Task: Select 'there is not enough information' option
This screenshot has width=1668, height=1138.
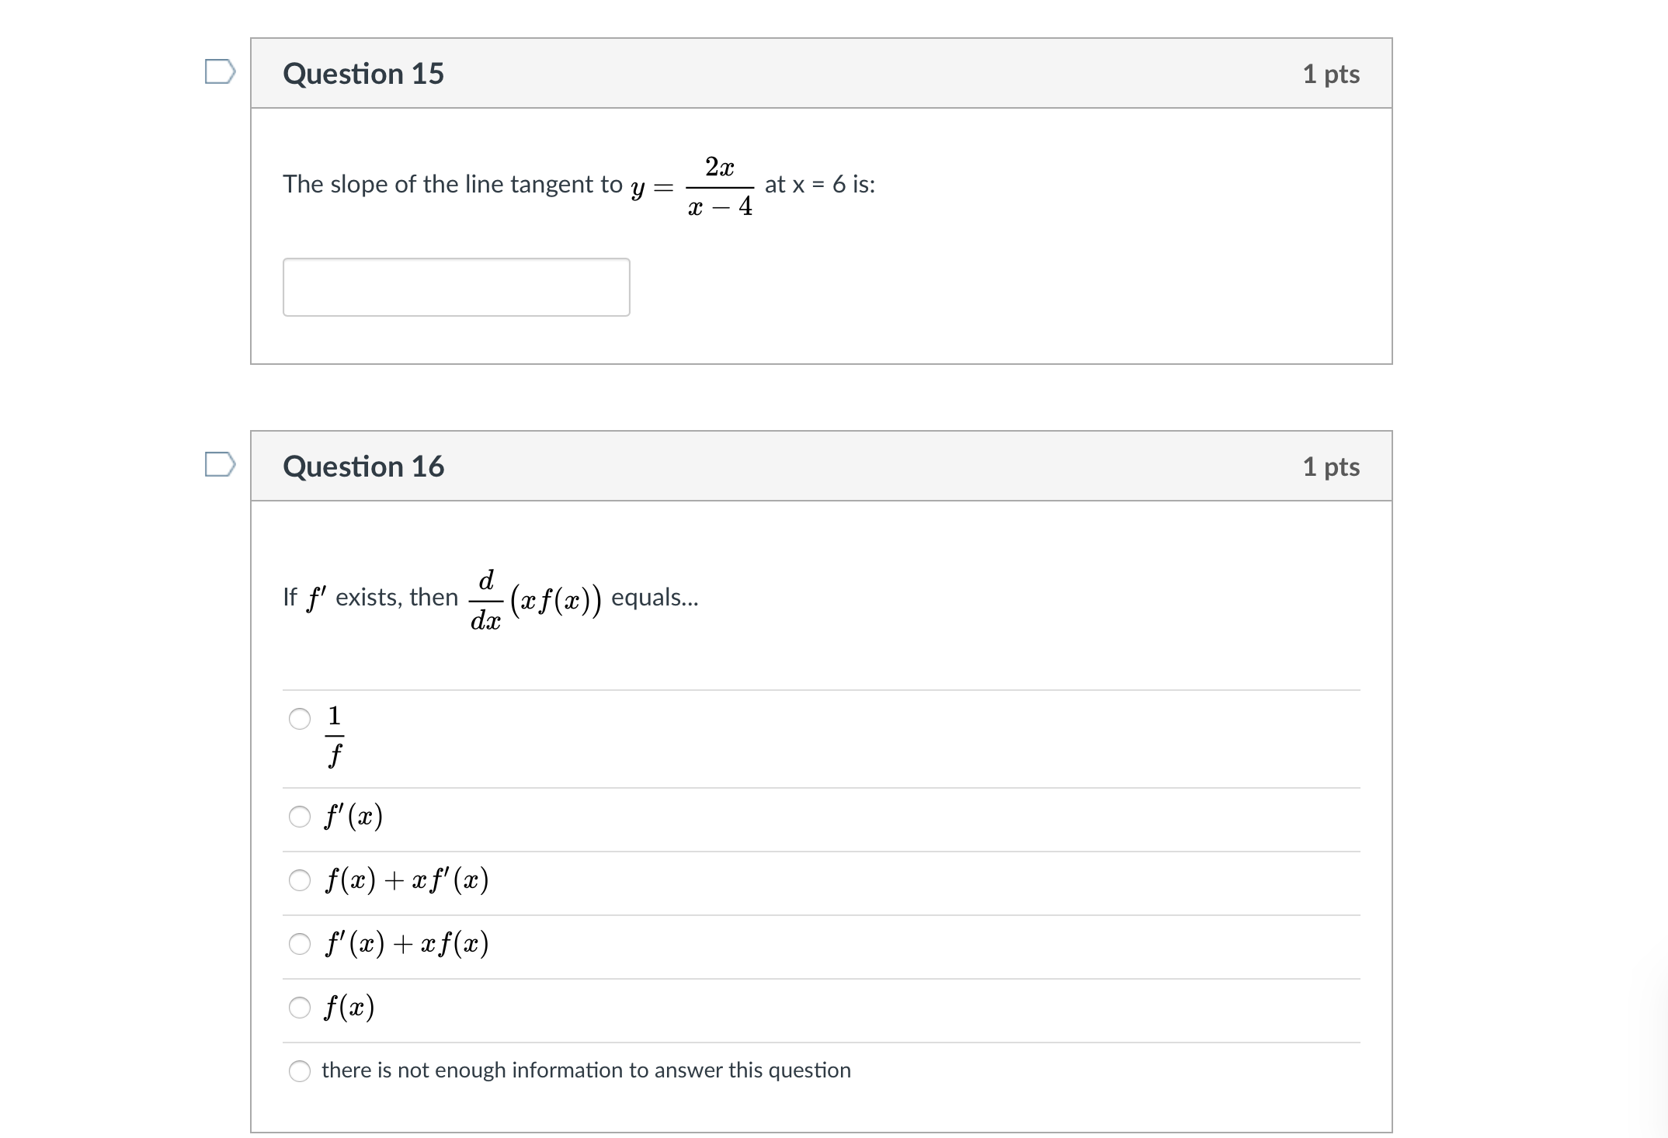Action: click(300, 1070)
